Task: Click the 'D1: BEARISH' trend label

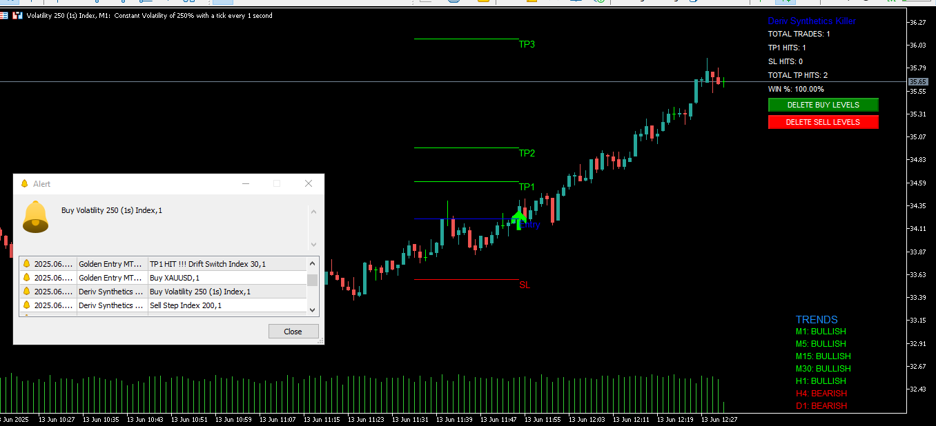Action: click(x=821, y=406)
